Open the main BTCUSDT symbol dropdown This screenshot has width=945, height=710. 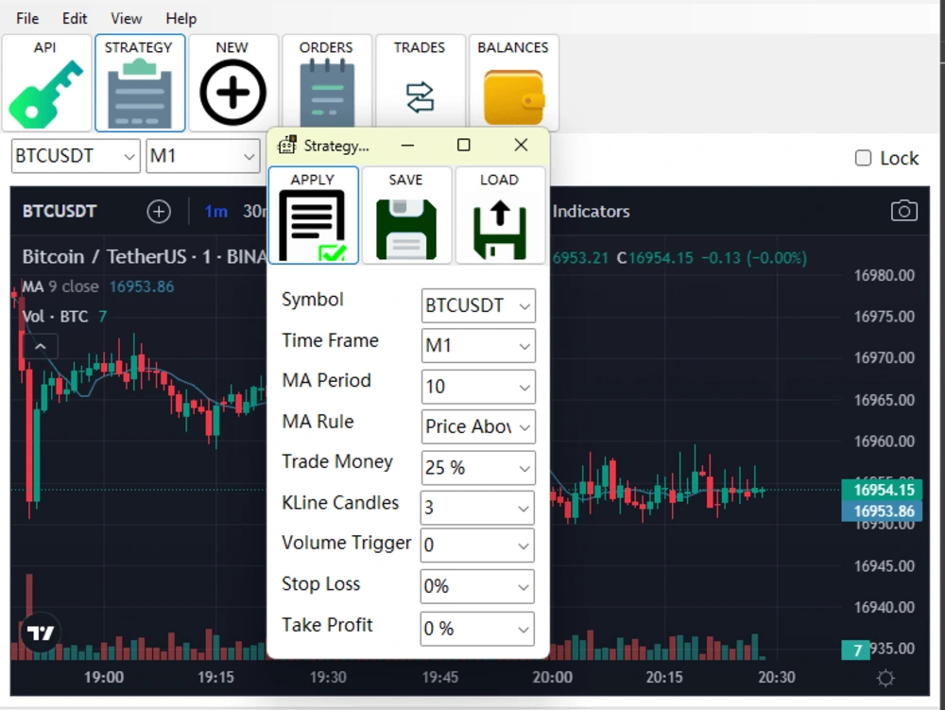(76, 156)
